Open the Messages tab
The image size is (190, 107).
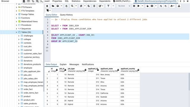tap(74, 64)
